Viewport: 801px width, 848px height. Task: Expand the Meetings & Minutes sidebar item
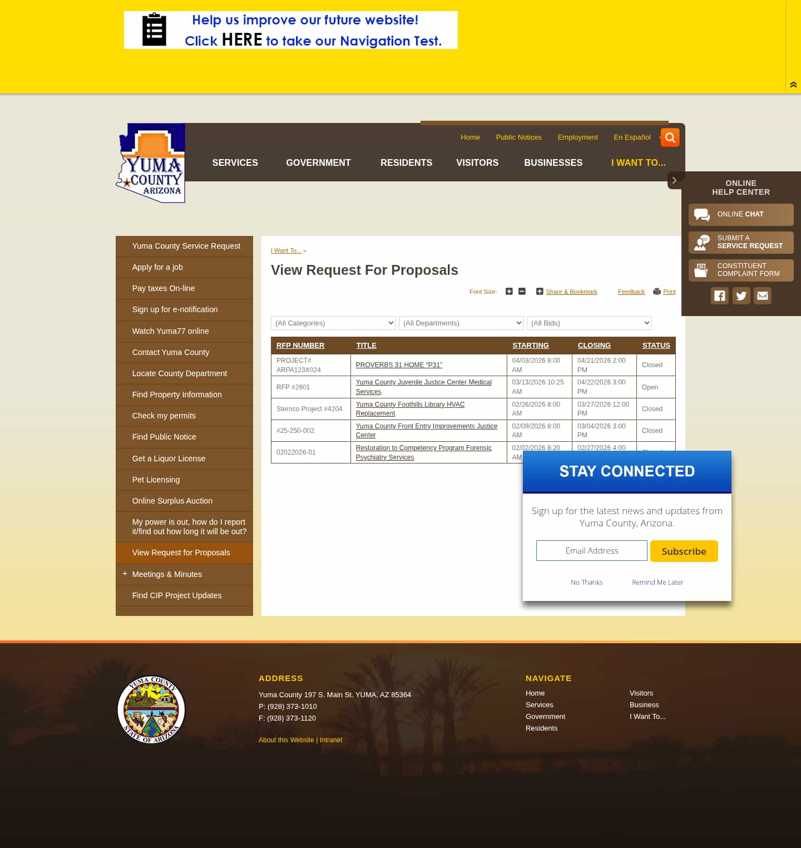(x=125, y=574)
